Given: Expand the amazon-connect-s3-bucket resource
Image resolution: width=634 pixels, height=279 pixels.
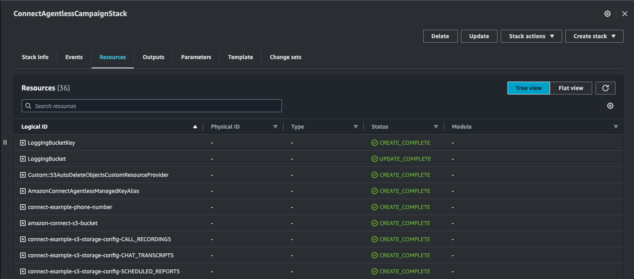Looking at the screenshot, I should pos(23,223).
